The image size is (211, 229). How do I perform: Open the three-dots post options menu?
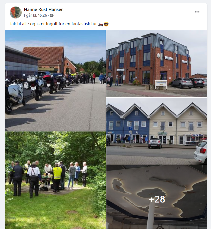(x=197, y=12)
